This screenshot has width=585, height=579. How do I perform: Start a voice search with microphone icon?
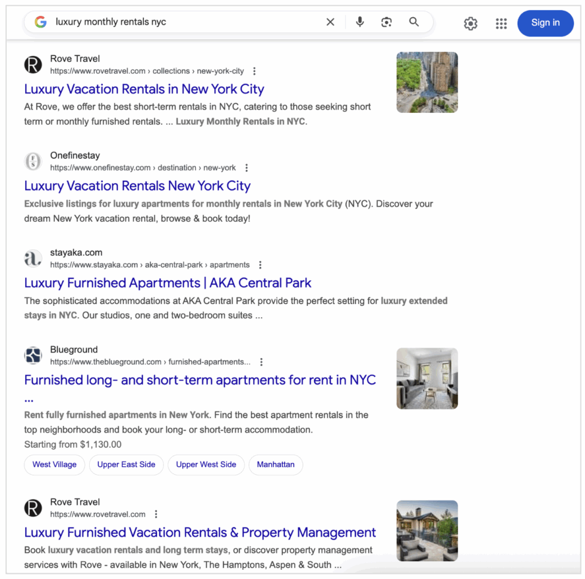tap(359, 22)
